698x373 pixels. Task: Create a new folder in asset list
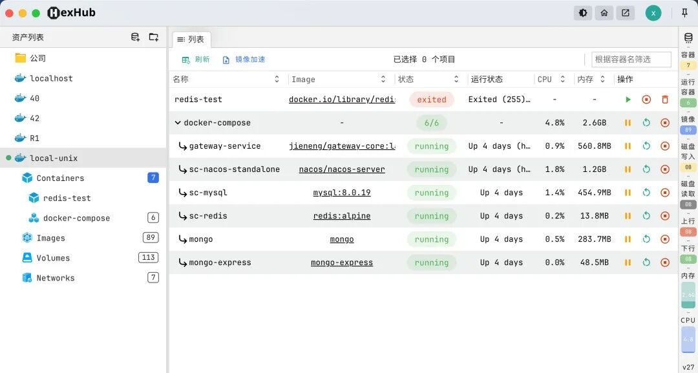coord(154,37)
